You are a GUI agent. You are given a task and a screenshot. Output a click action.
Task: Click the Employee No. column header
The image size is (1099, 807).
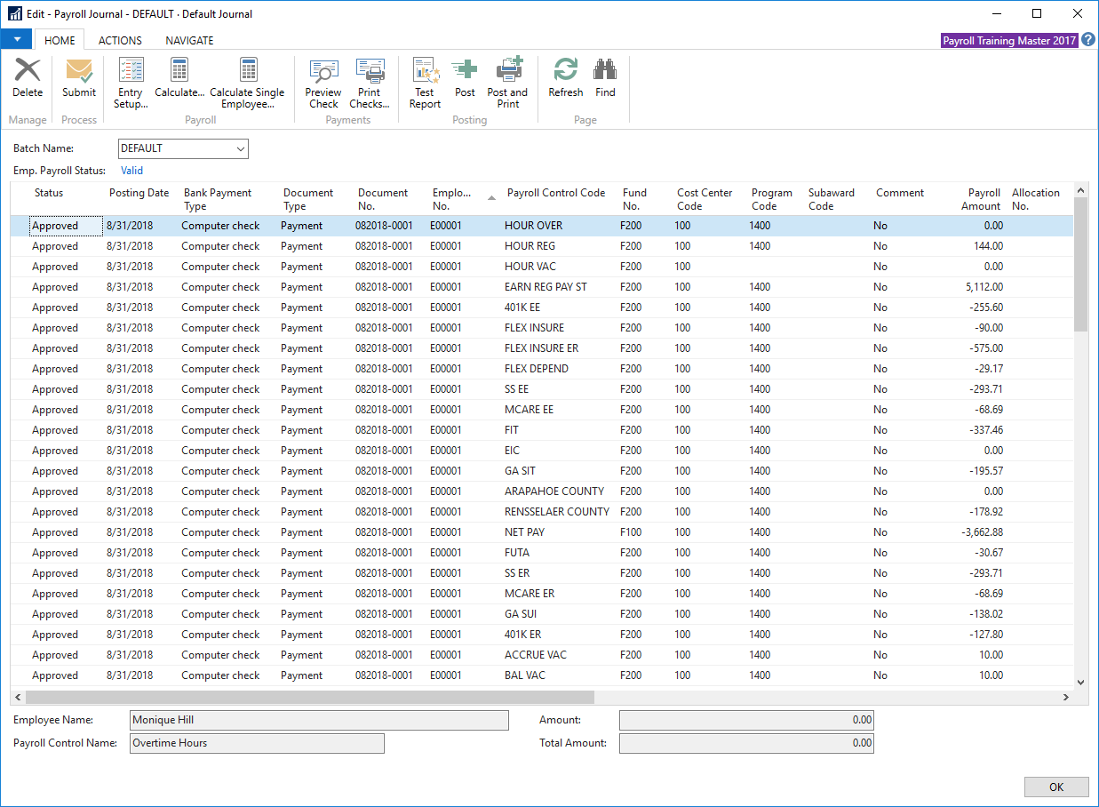pyautogui.click(x=452, y=199)
